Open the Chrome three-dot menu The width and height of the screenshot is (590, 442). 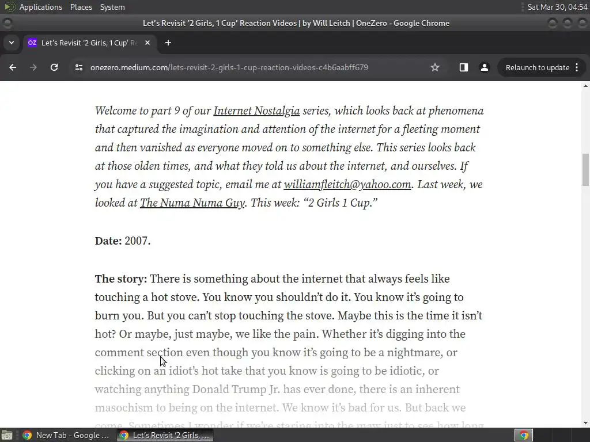tap(577, 67)
